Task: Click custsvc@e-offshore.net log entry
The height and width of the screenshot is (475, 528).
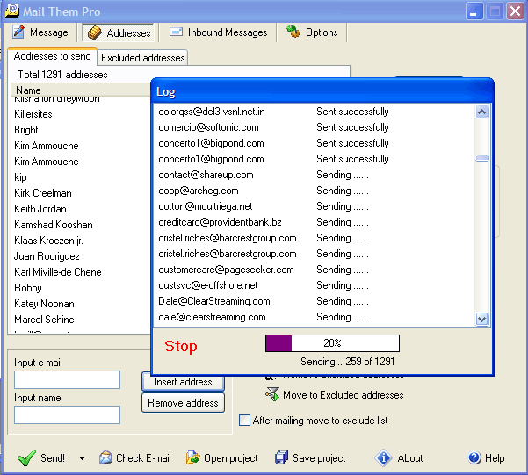Action: [207, 285]
